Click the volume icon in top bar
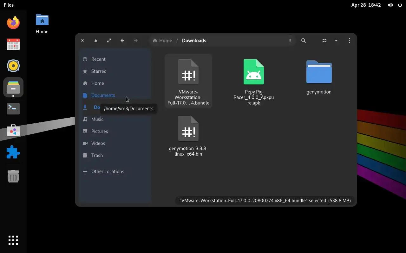The width and height of the screenshot is (406, 253). click(390, 5)
